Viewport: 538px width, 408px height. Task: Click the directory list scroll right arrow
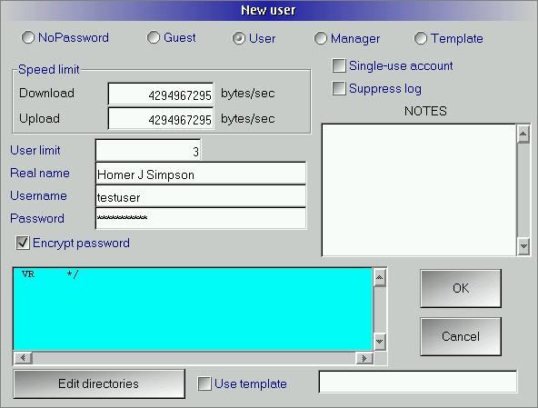click(x=364, y=358)
